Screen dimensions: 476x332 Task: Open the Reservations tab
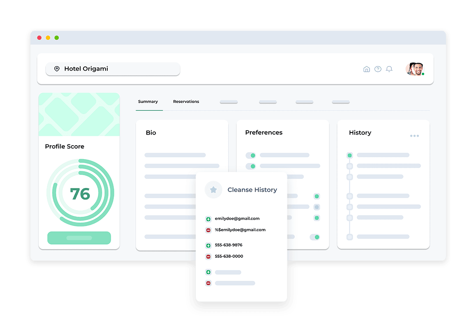click(x=186, y=101)
